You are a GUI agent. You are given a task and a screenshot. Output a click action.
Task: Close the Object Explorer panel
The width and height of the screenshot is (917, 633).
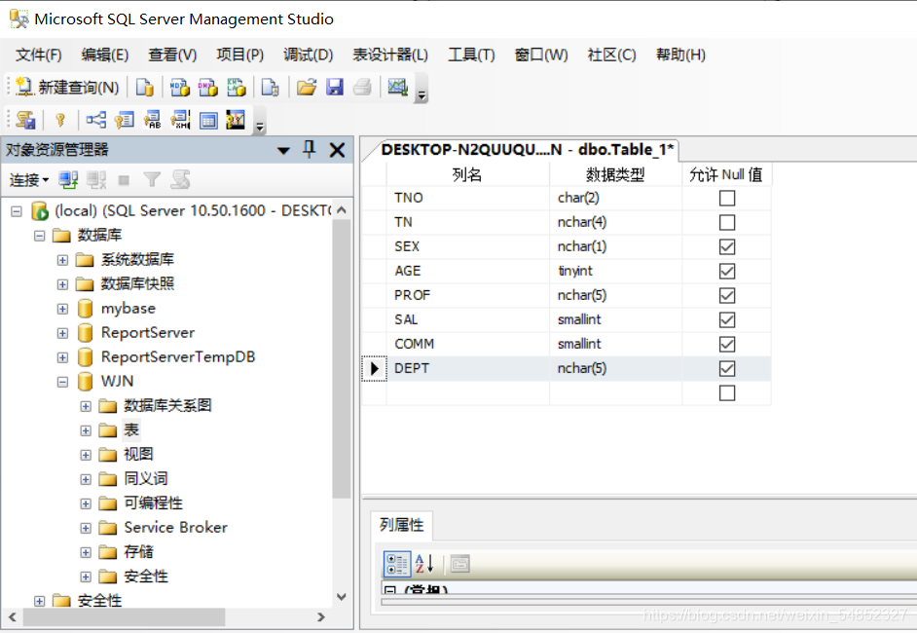(x=338, y=150)
